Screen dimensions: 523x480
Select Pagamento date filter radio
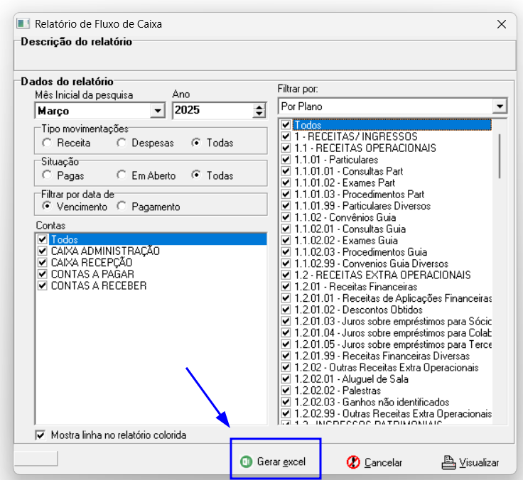click(122, 207)
